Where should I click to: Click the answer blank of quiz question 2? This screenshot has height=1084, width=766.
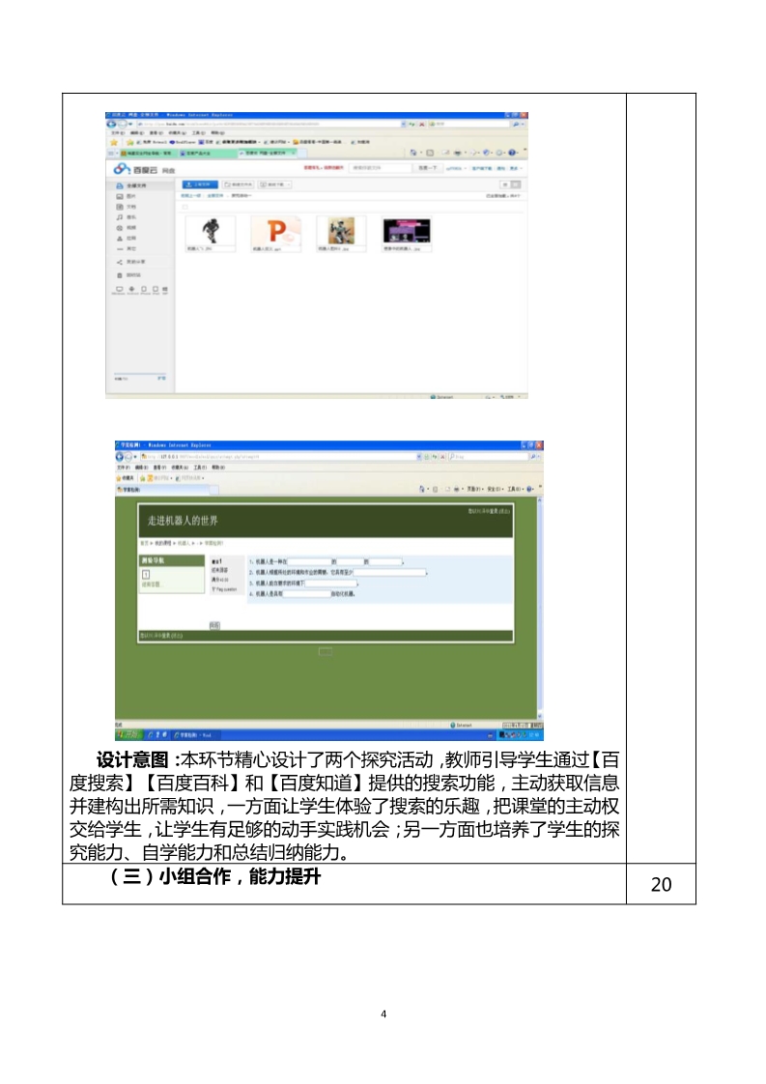389,572
